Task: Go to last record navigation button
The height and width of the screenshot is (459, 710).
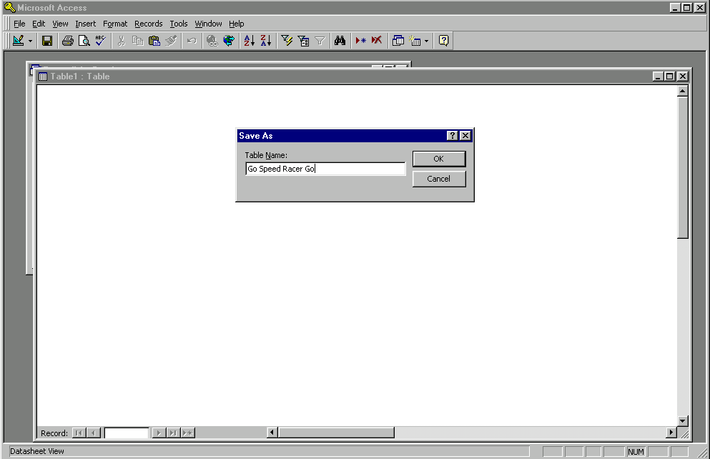Action: pyautogui.click(x=173, y=433)
